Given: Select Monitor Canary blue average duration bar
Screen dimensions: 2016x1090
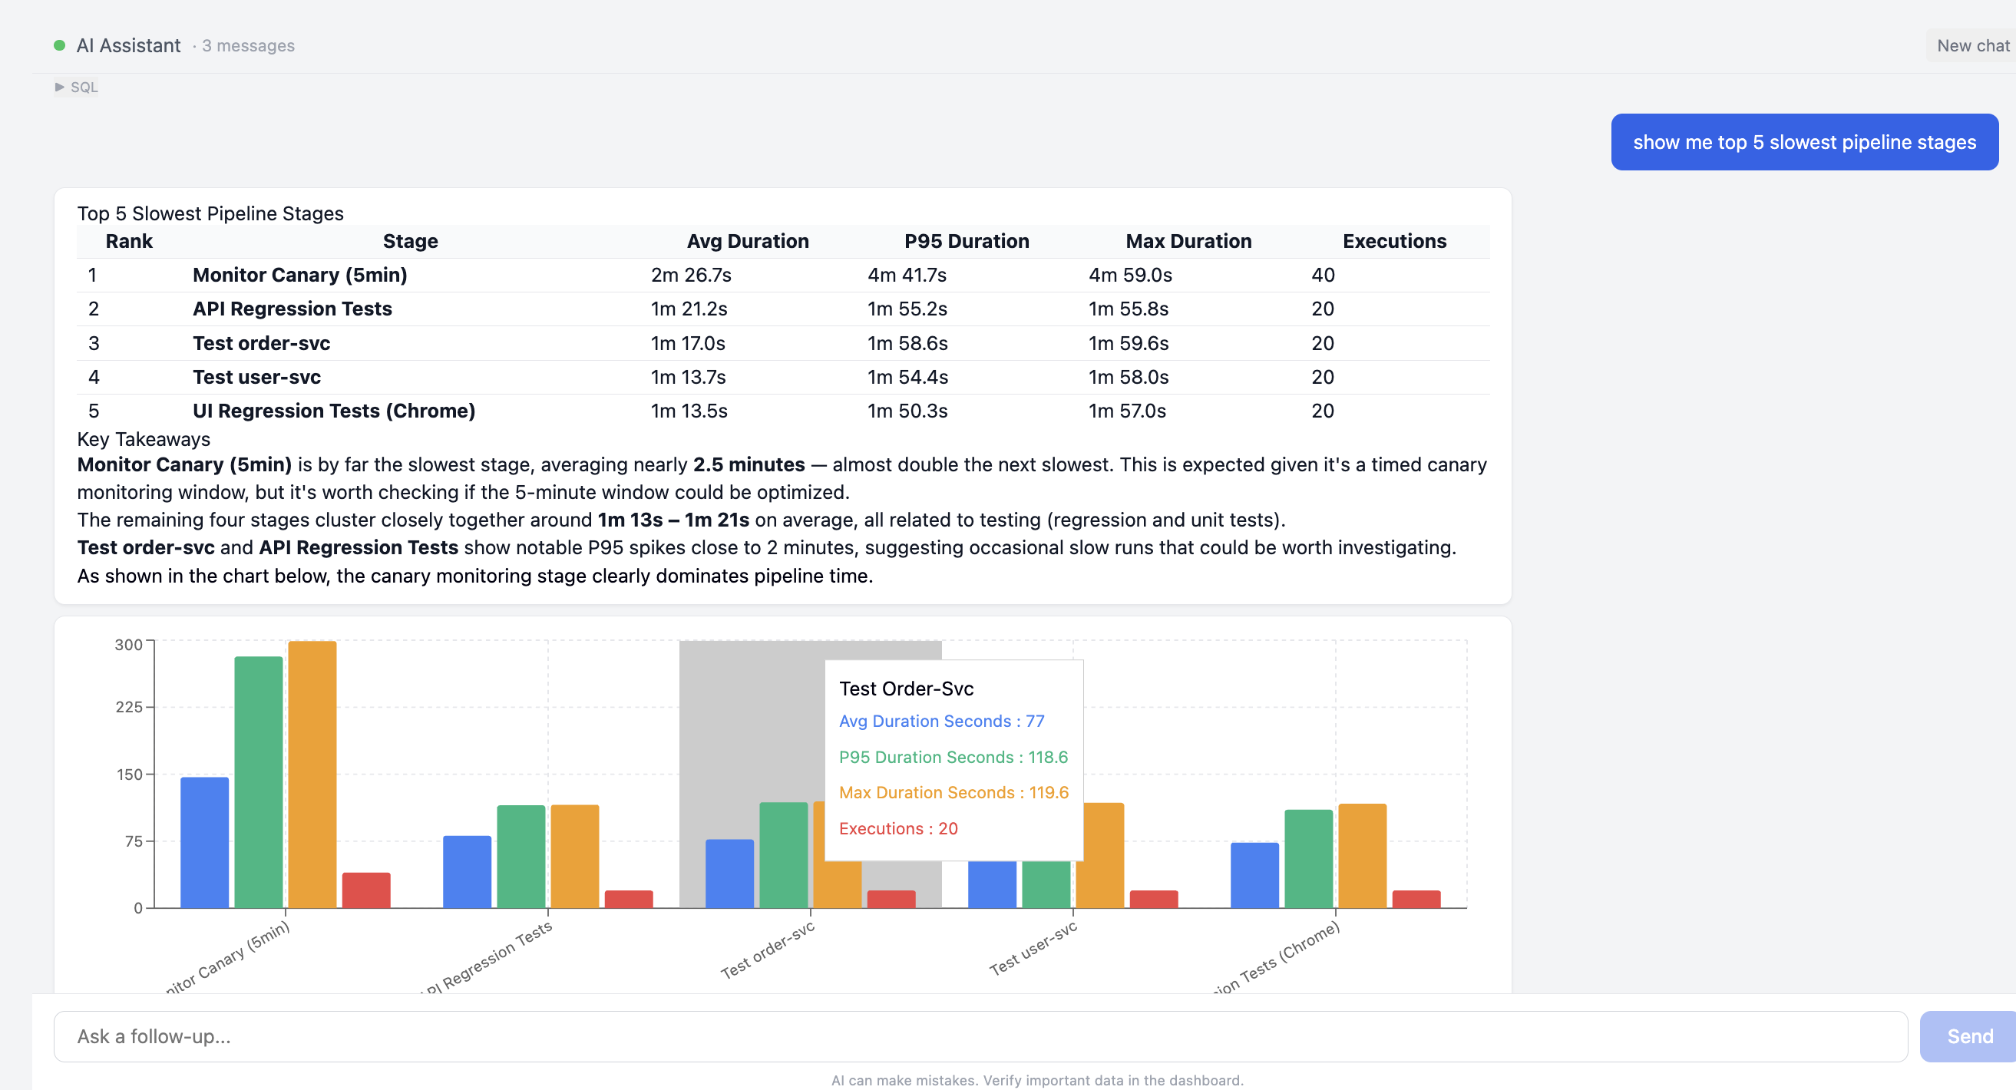Looking at the screenshot, I should pos(204,842).
